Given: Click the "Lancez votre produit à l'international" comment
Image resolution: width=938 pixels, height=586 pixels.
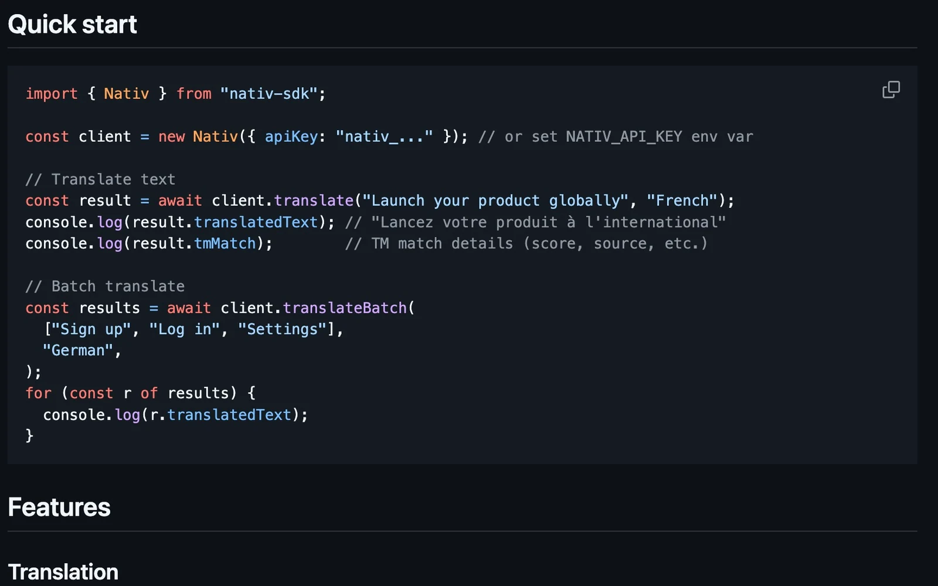Looking at the screenshot, I should (x=536, y=222).
